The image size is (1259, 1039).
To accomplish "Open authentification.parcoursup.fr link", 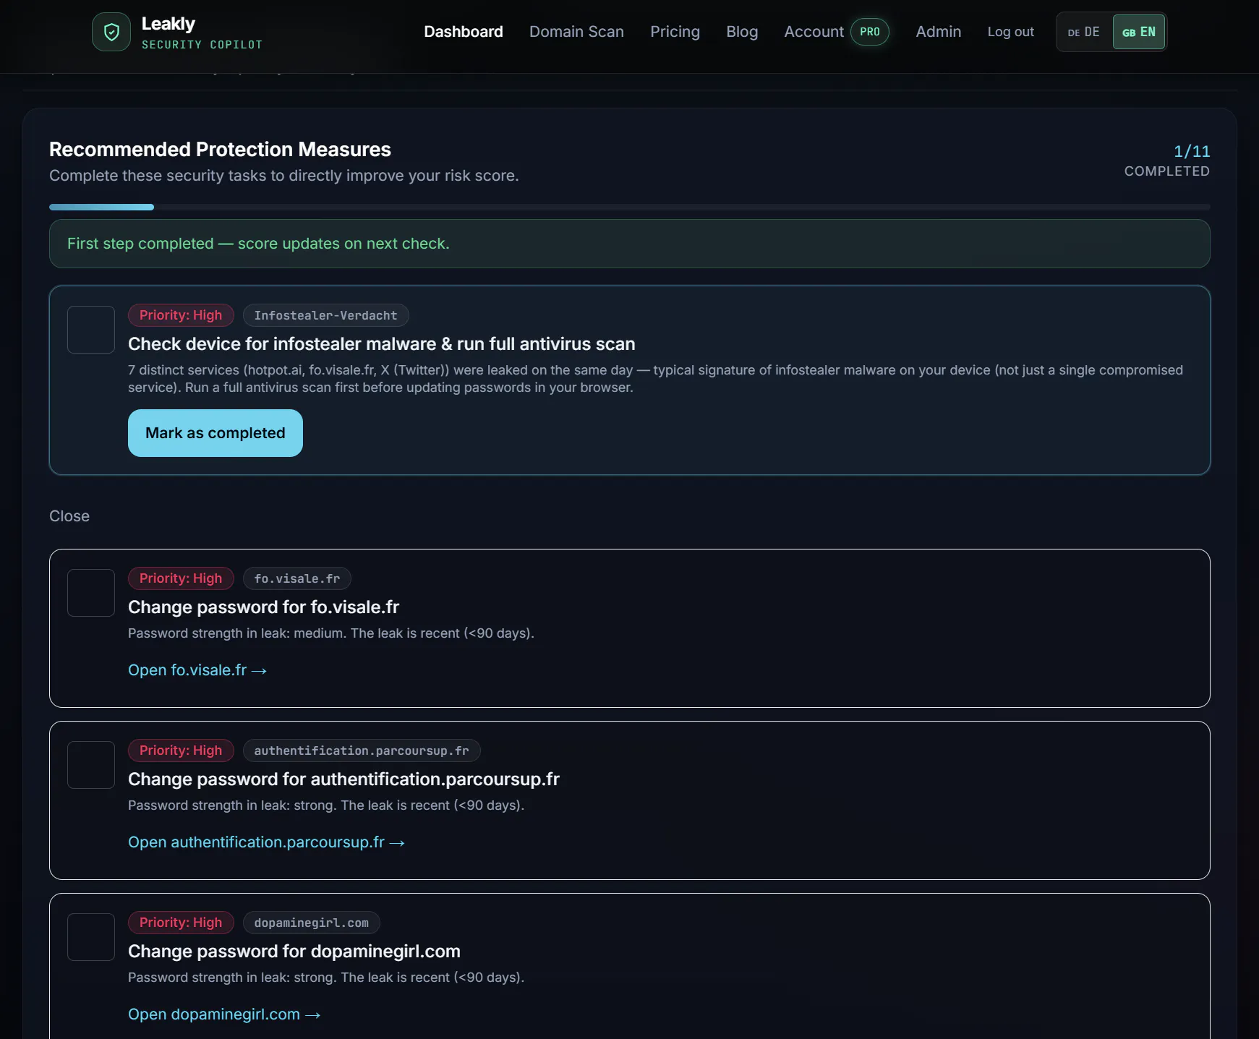I will coord(266,842).
